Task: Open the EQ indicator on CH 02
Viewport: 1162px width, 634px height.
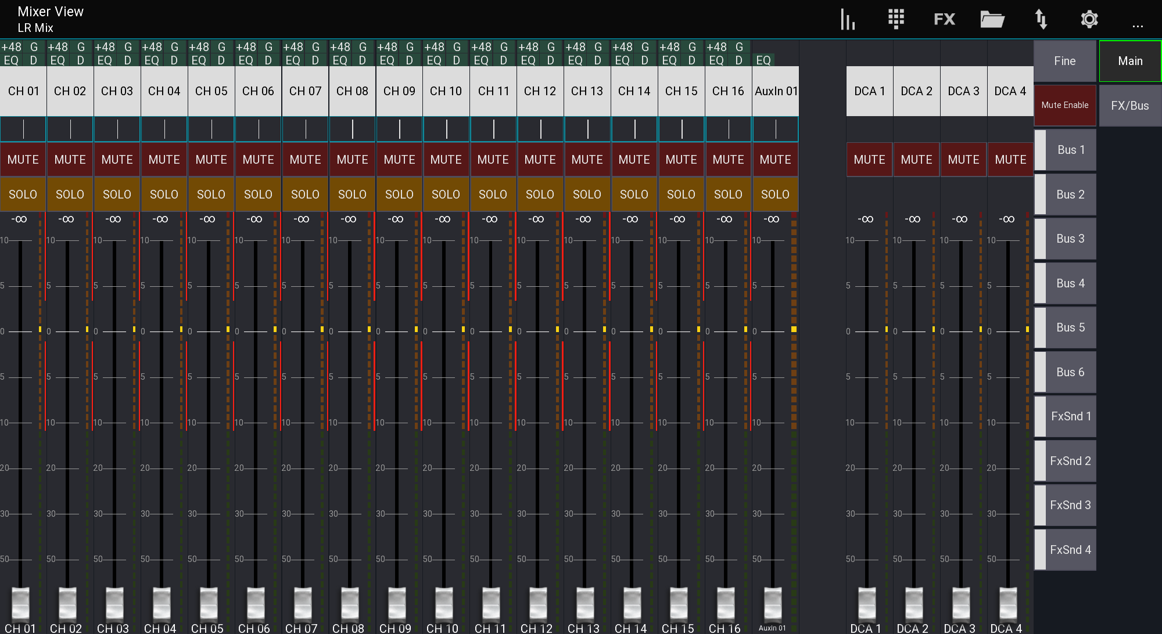Action: click(59, 59)
